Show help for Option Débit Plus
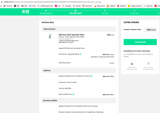Screen dimensions: 160x113 click(x=73, y=94)
